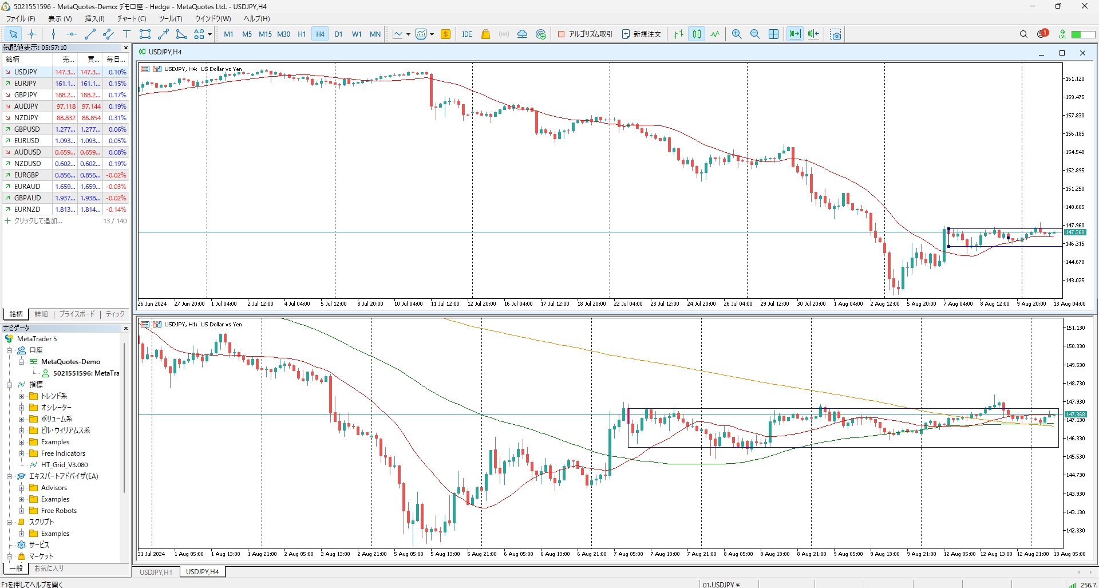Switch to the USDJPY,H1 chart tab
The image size is (1099, 588).
click(x=156, y=572)
